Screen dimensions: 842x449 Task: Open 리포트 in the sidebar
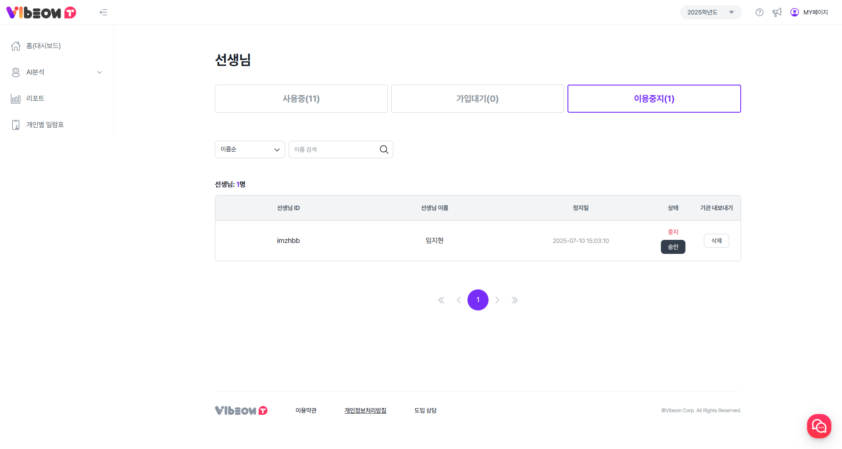click(35, 99)
